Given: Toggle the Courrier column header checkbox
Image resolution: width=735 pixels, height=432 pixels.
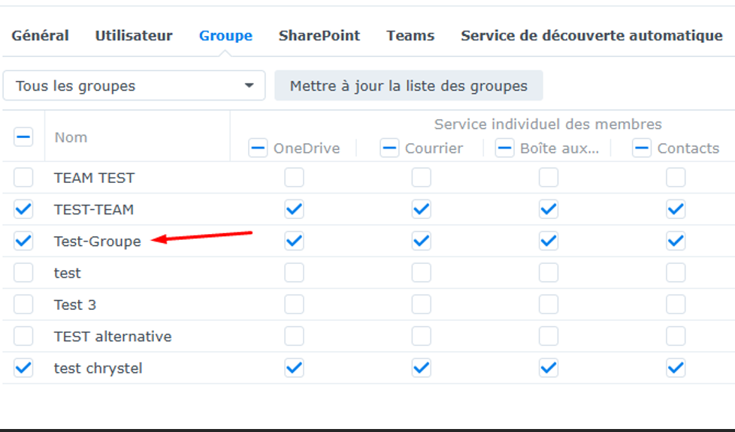Looking at the screenshot, I should 389,148.
